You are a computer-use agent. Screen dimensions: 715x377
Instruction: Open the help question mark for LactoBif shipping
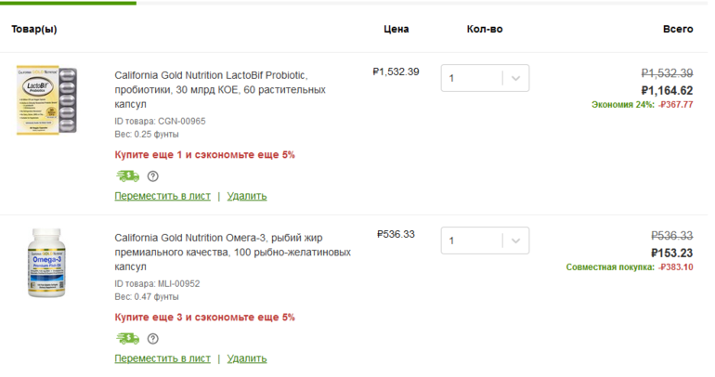click(x=153, y=176)
